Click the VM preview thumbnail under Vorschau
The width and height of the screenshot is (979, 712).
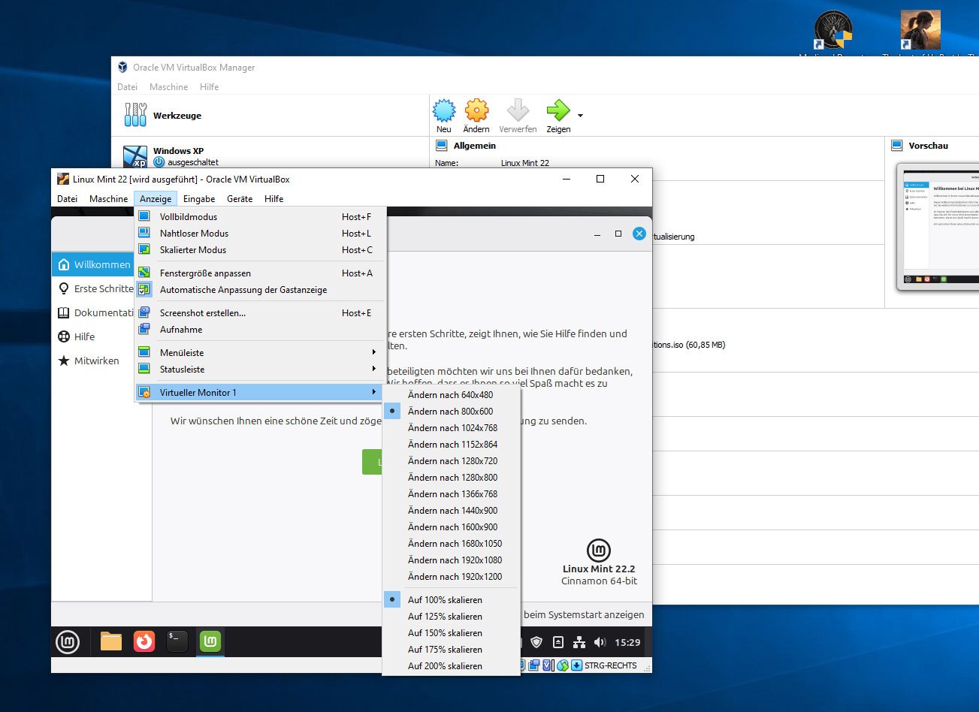[939, 225]
